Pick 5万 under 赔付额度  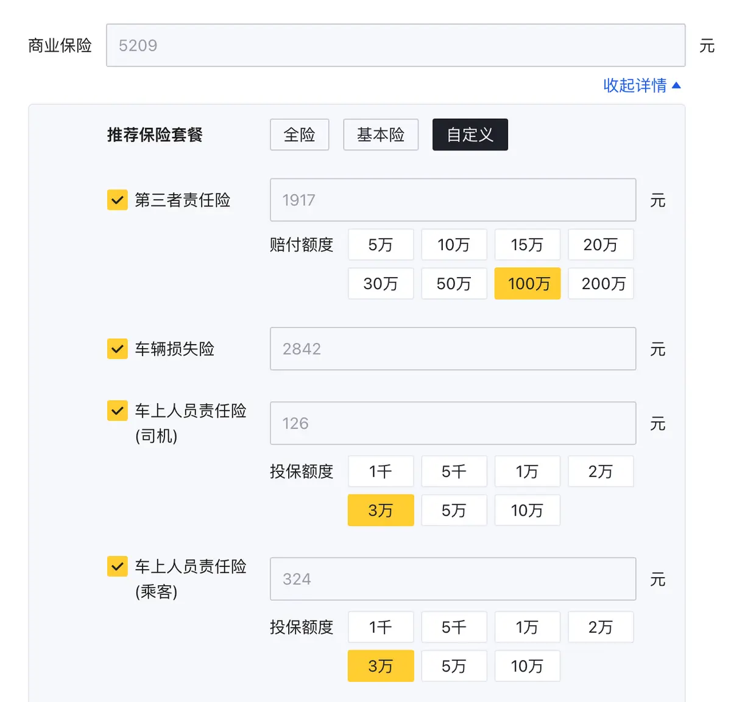[381, 245]
